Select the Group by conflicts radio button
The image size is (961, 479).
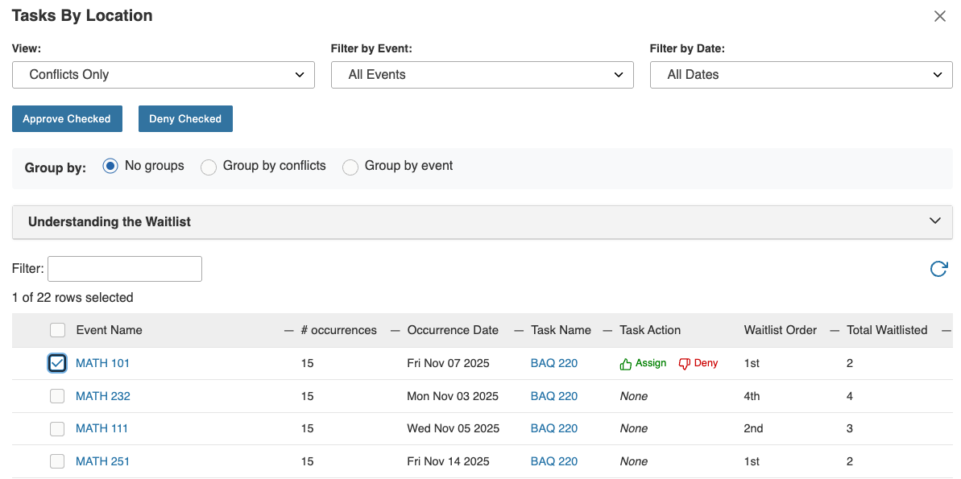pos(209,167)
